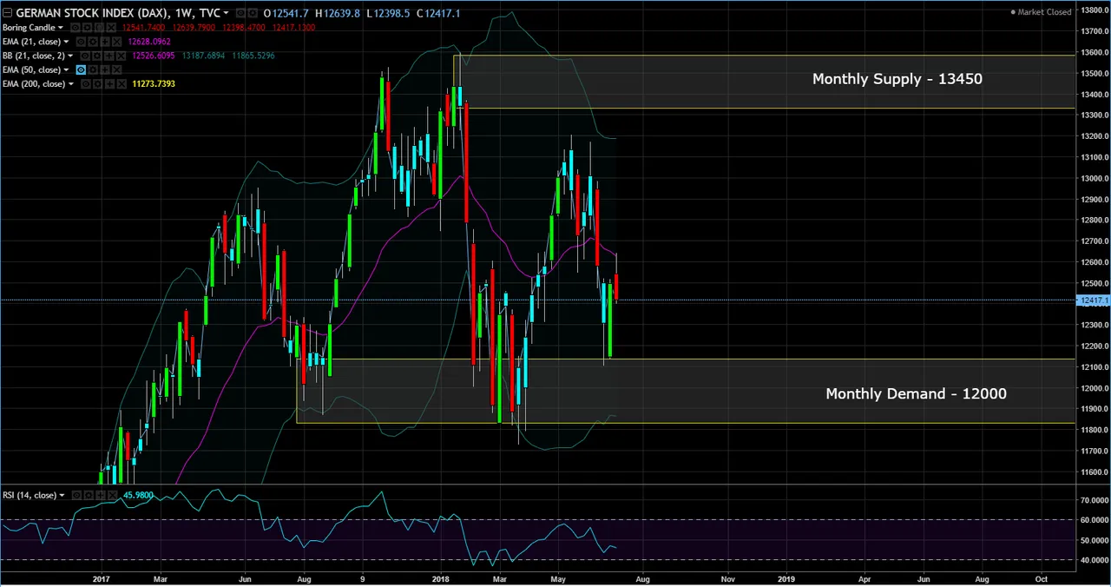
Task: Click the plus icon beside EMA (50, close)
Action: click(105, 69)
